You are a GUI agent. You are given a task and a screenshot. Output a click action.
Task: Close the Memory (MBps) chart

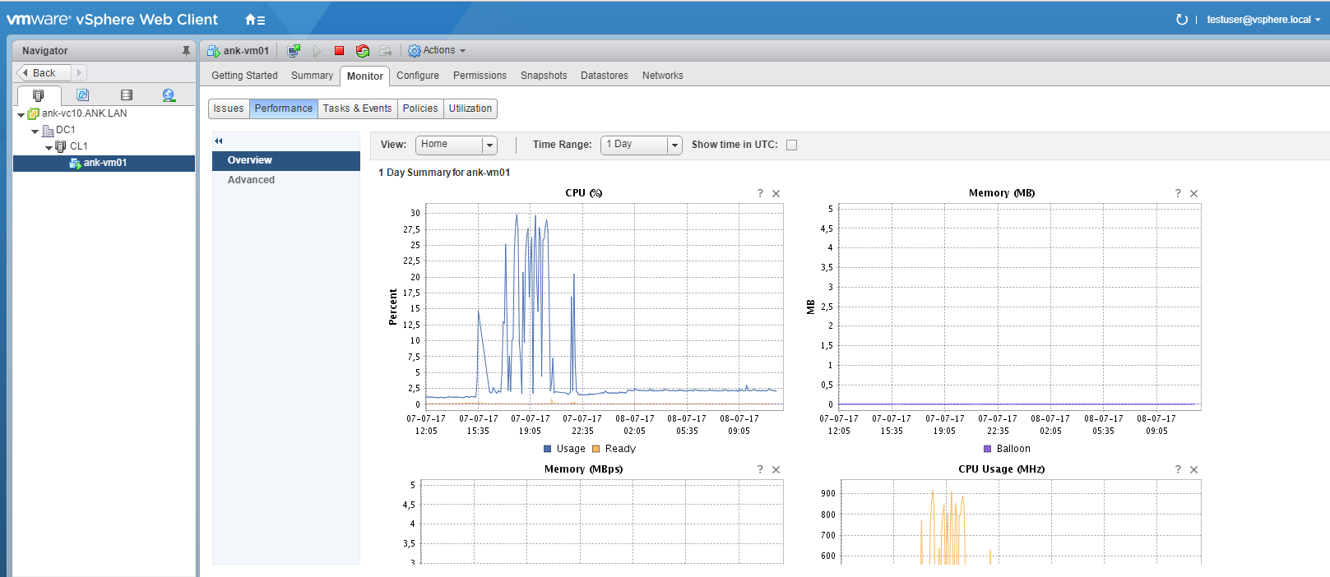pos(776,469)
